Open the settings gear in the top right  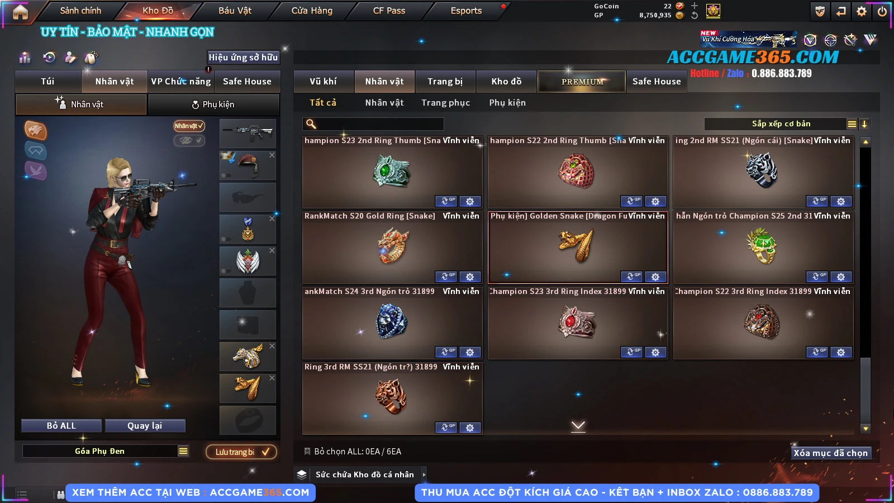(x=862, y=11)
